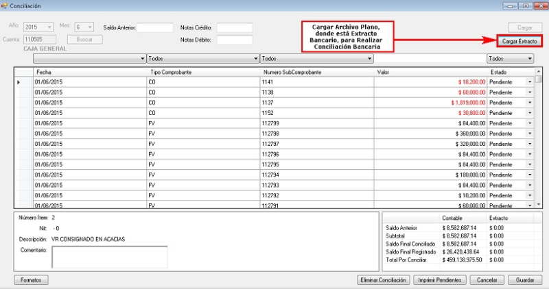Click the Notas Crédito text box
The width and height of the screenshot is (549, 289).
pyautogui.click(x=235, y=27)
